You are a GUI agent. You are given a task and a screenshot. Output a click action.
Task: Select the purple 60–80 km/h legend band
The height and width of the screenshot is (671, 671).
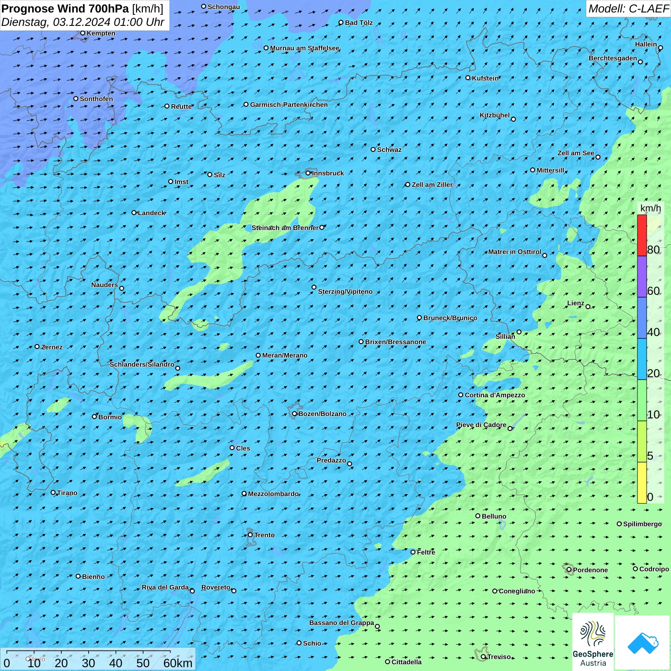pyautogui.click(x=642, y=277)
